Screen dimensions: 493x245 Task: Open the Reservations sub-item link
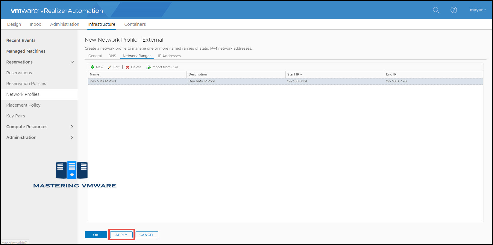[x=19, y=73]
